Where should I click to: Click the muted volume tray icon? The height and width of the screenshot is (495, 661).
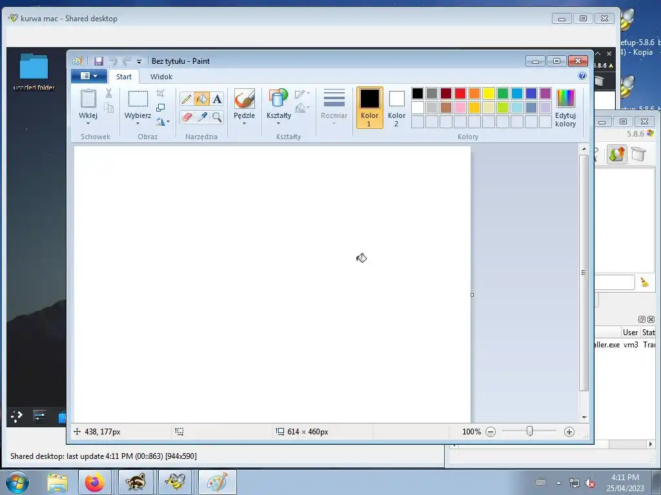591,483
